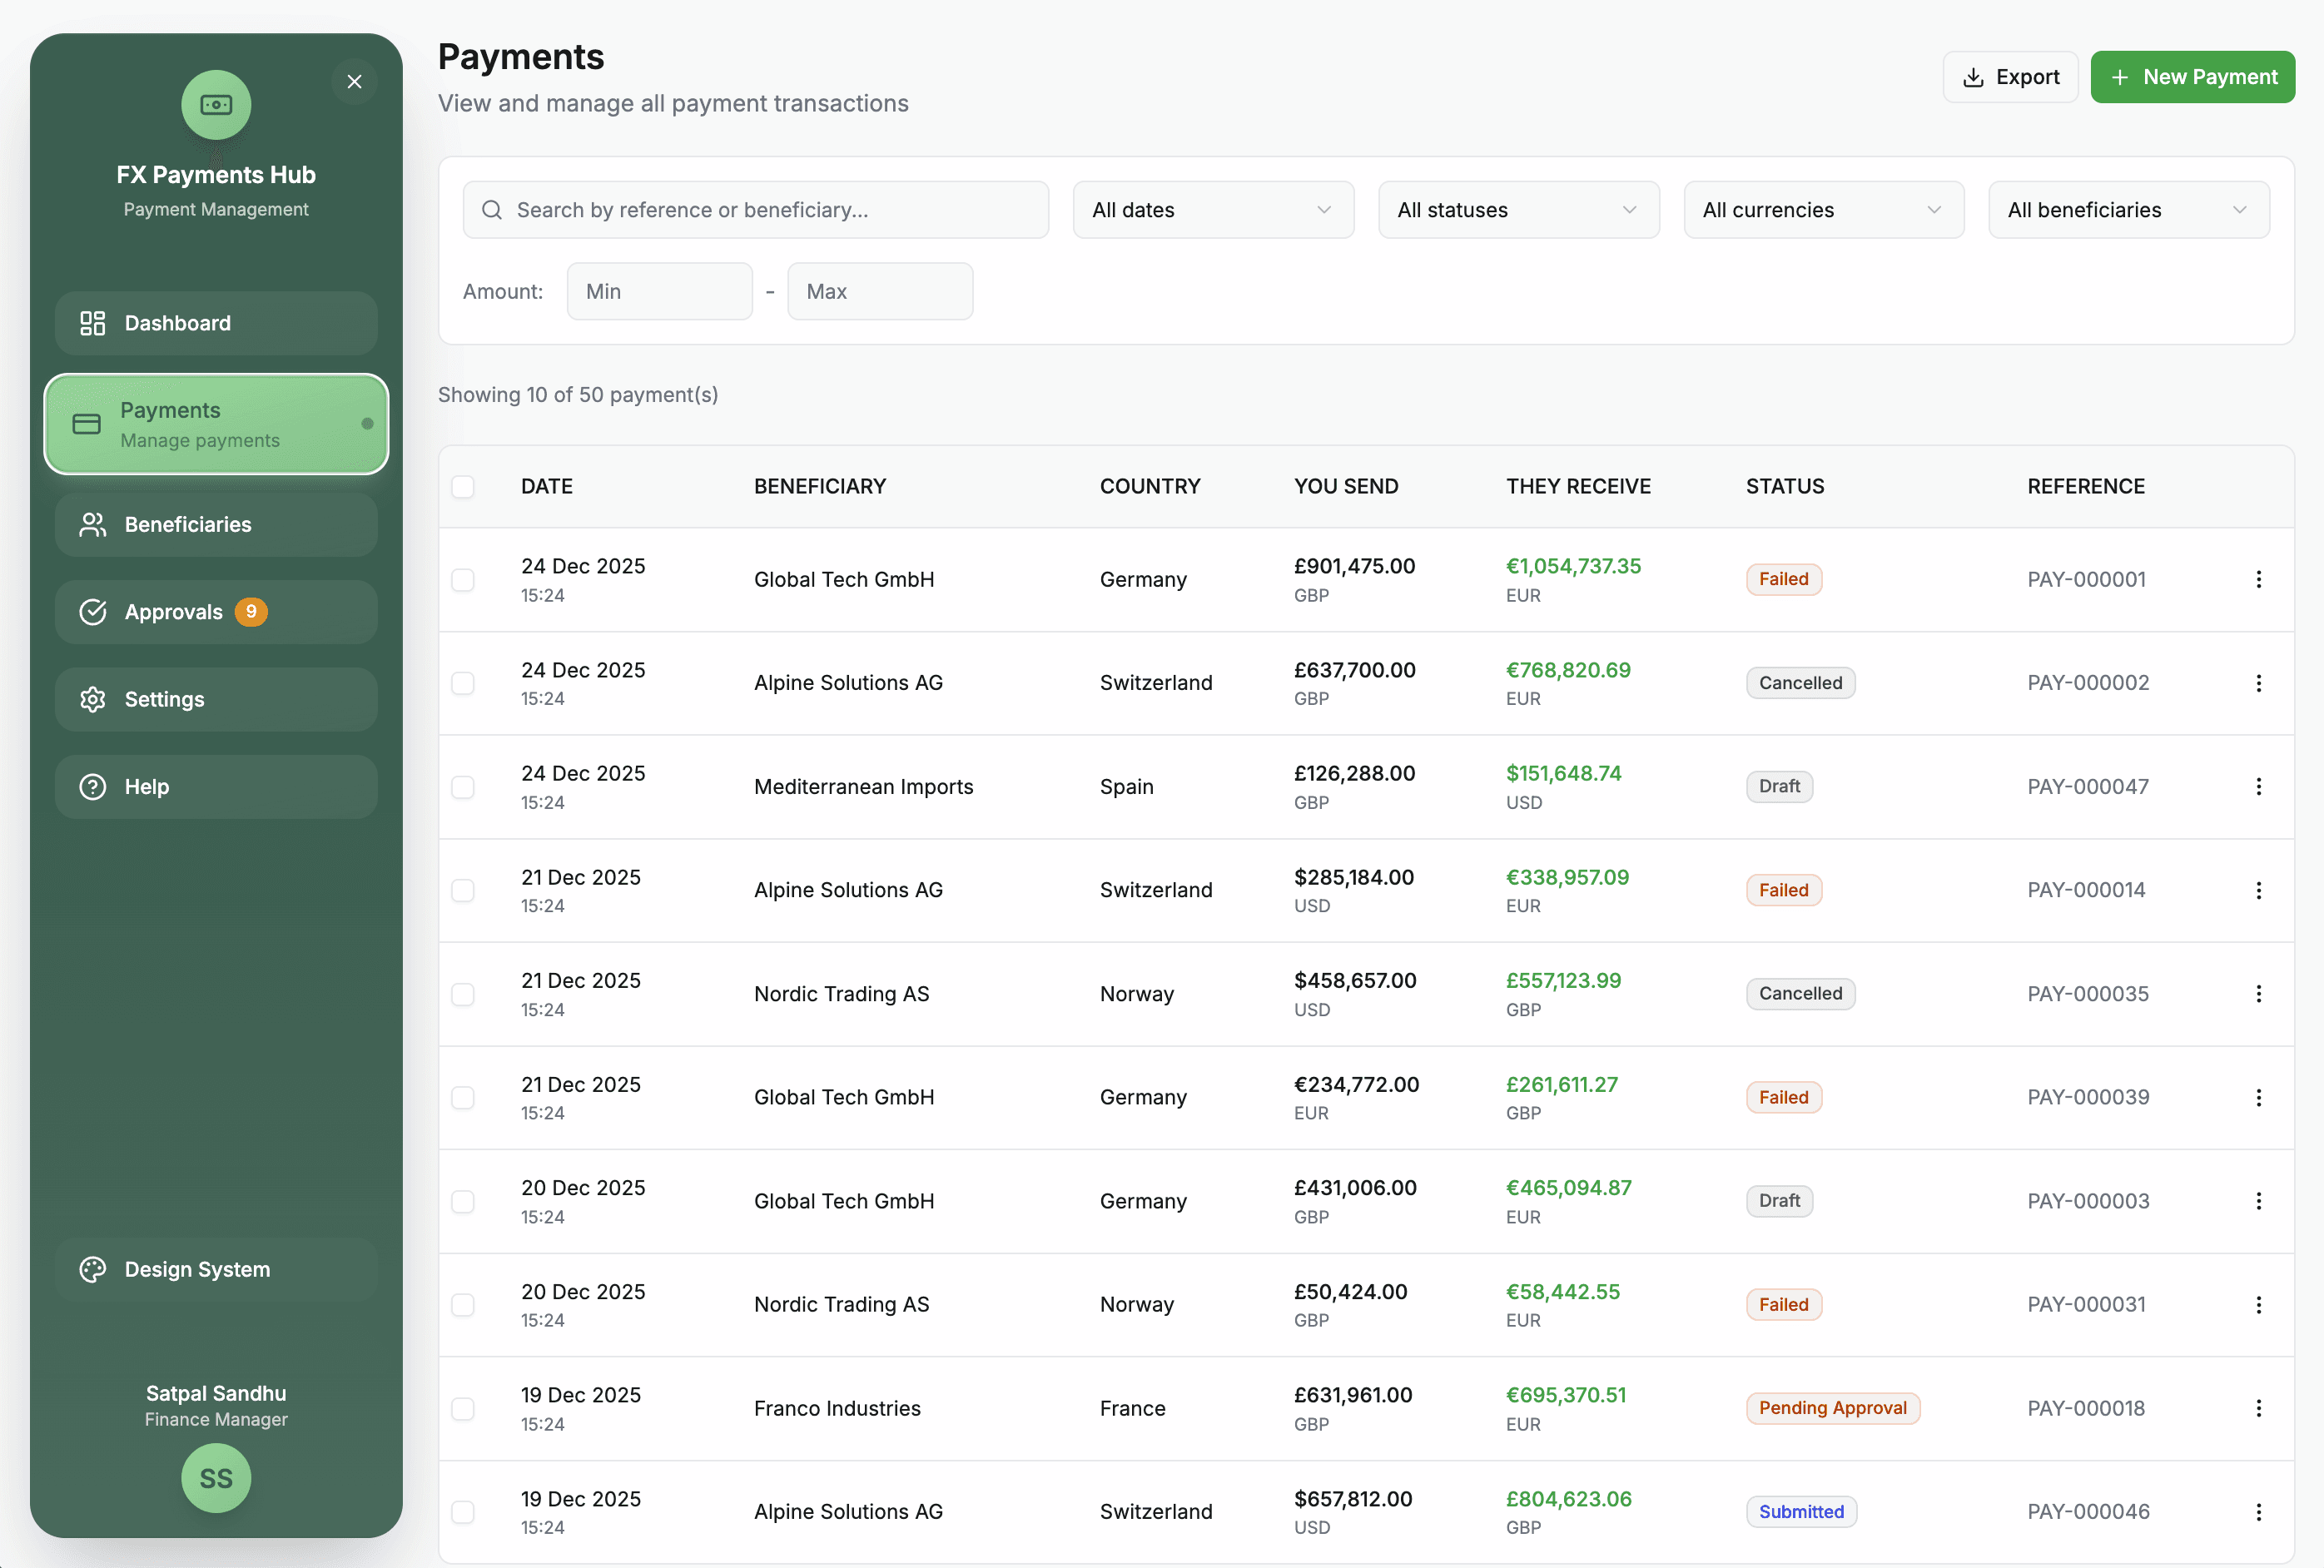Click the Min amount field
Screen dimensions: 2324x1568
tap(659, 291)
